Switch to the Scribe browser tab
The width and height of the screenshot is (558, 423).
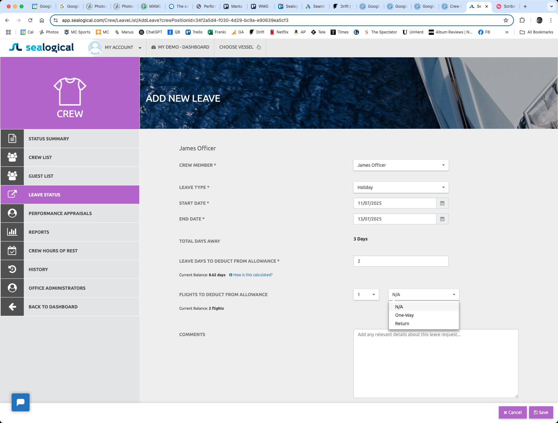506,6
